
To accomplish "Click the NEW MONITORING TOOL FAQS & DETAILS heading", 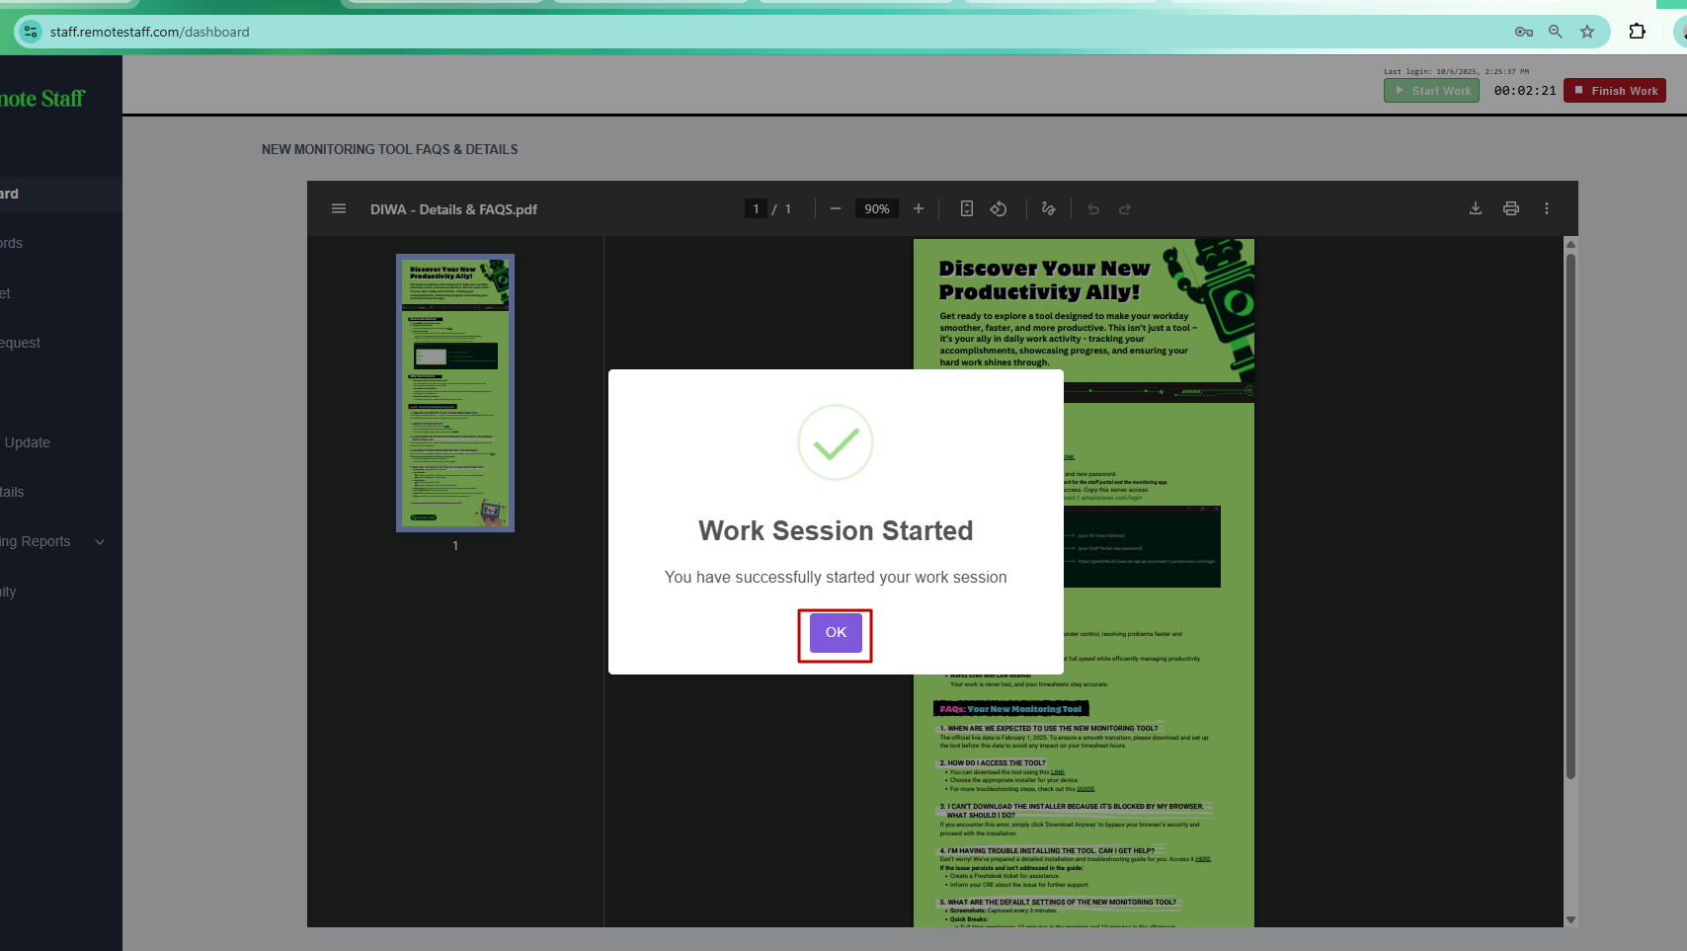I will click(x=389, y=149).
